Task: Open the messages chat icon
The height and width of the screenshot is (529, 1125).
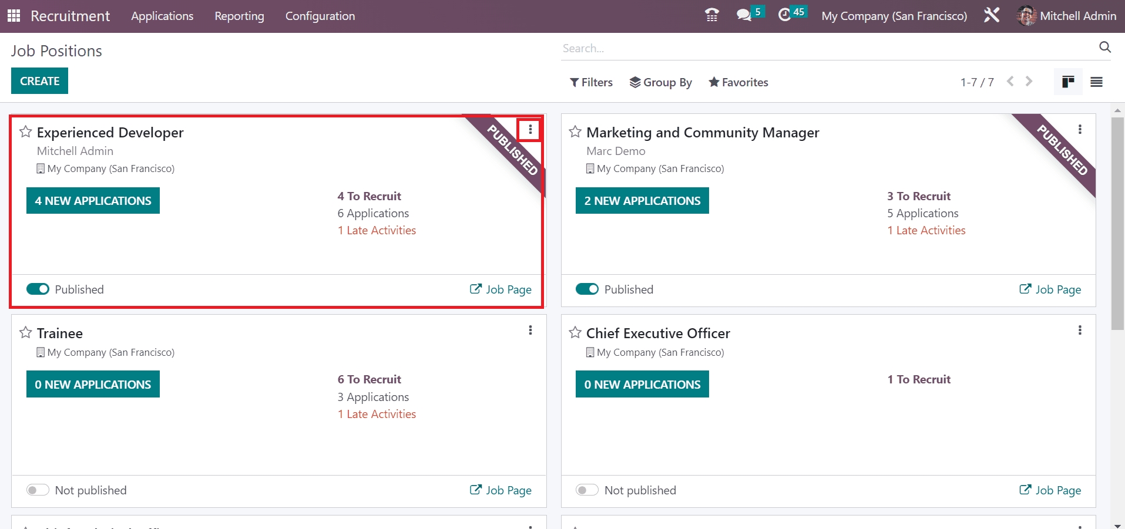Action: (744, 15)
